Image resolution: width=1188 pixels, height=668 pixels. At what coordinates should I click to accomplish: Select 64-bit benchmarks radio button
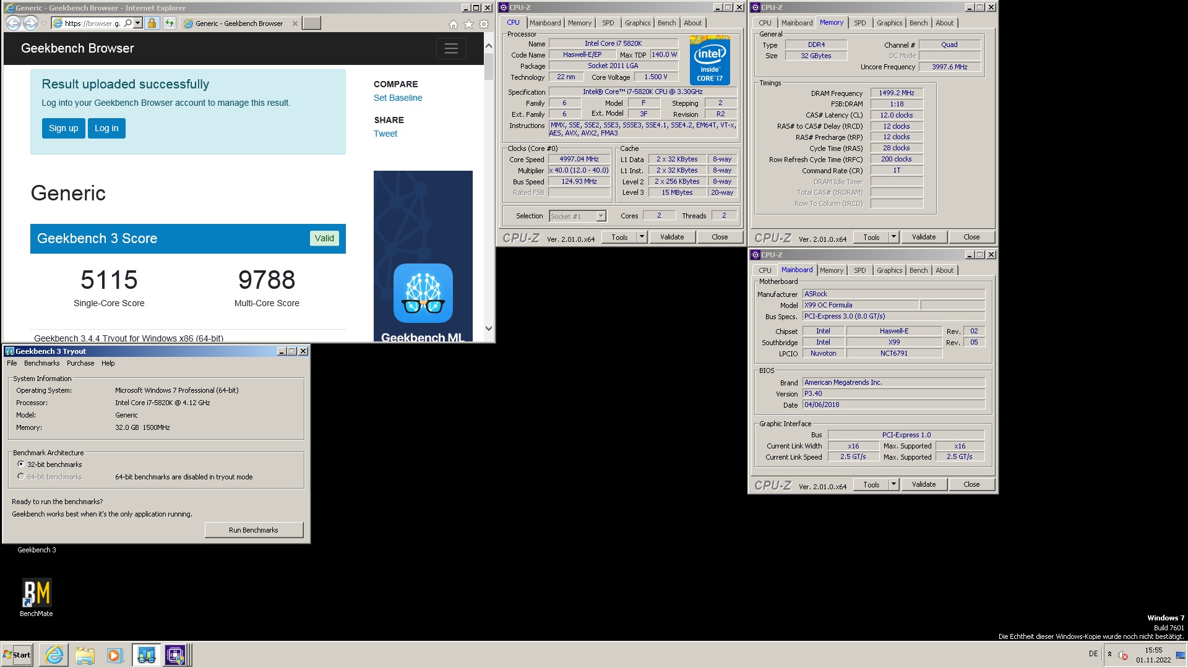tap(21, 476)
